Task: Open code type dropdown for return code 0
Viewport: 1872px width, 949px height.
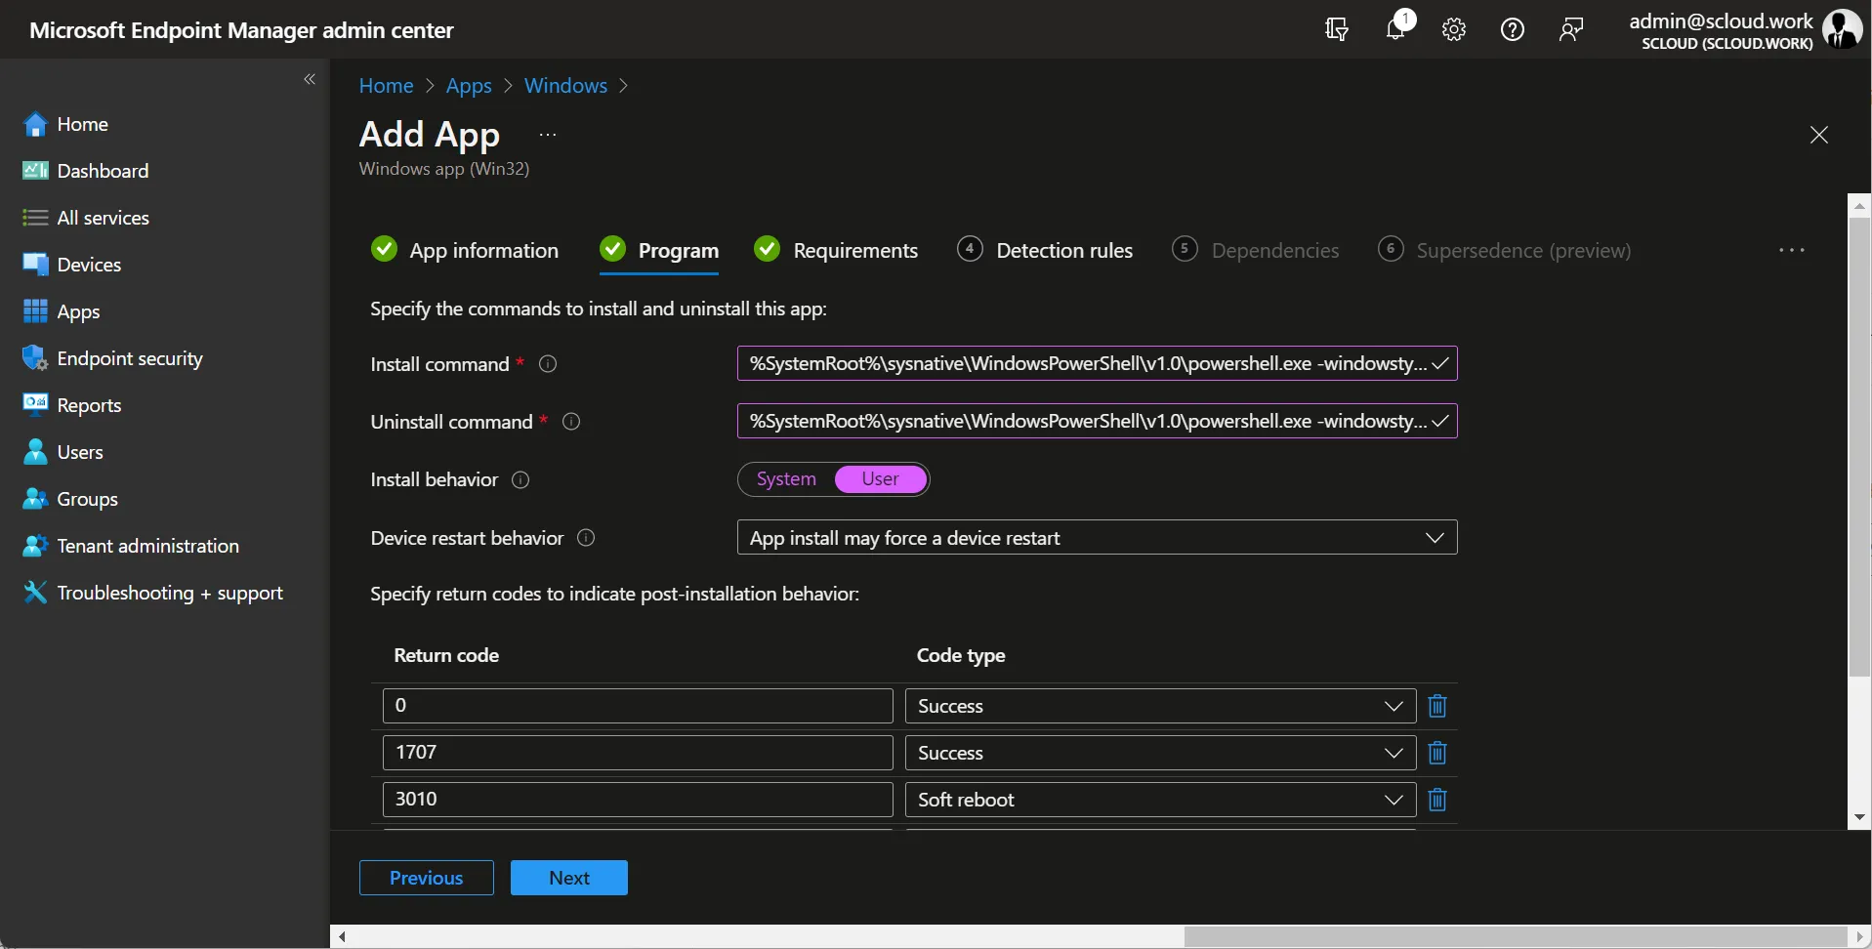Action: pos(1160,706)
